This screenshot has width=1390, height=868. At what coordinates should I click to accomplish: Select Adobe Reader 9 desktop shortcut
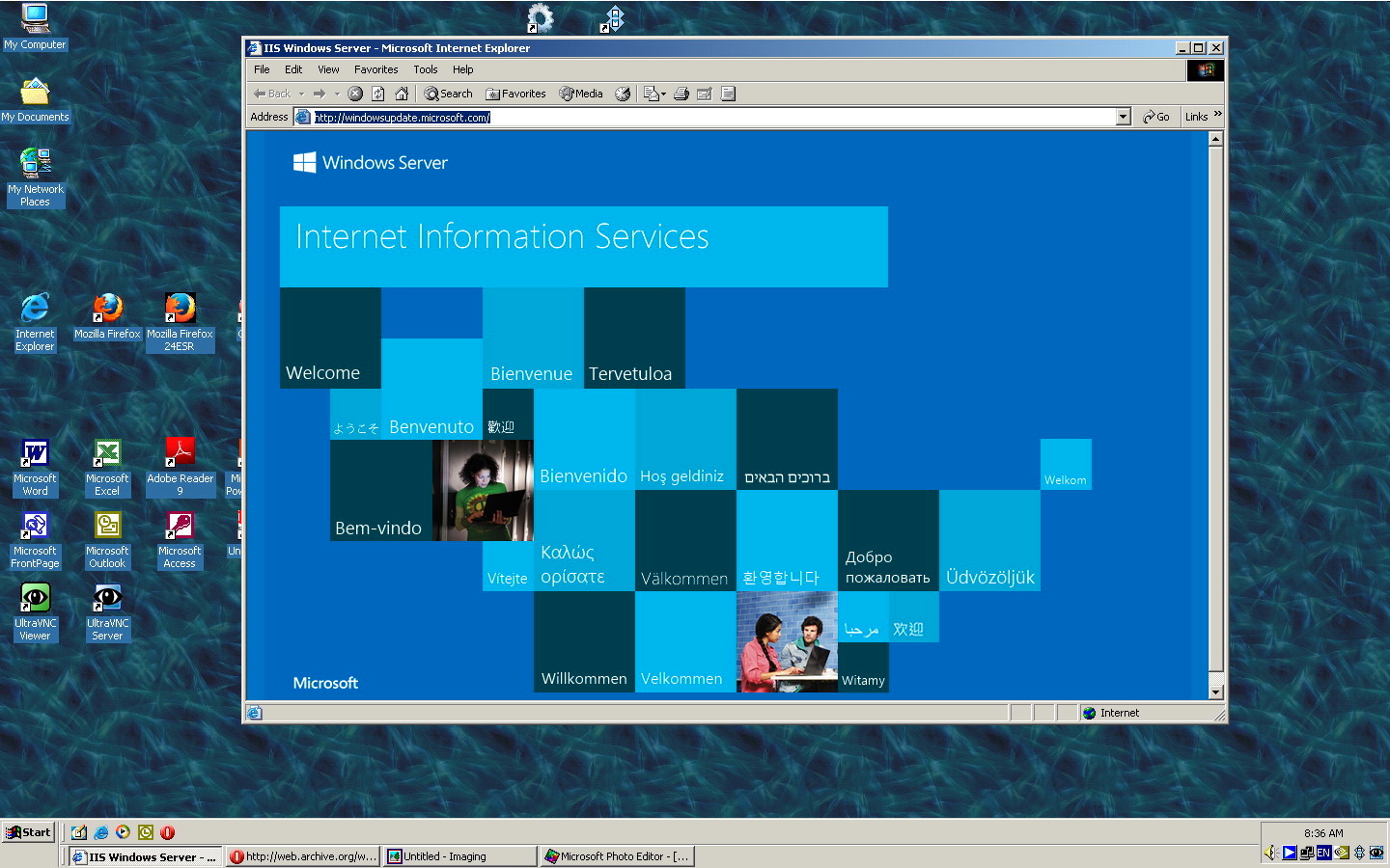180,468
